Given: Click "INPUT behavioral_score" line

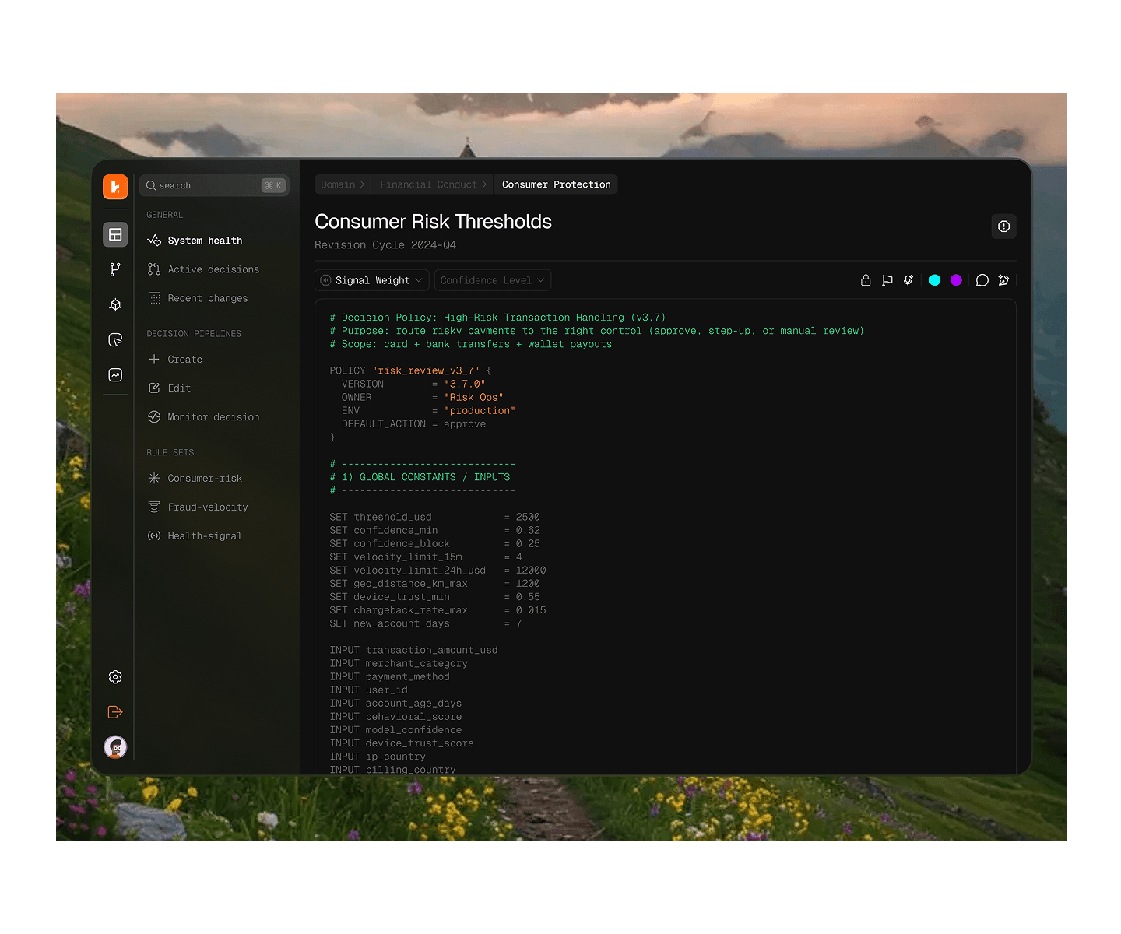Looking at the screenshot, I should [395, 717].
